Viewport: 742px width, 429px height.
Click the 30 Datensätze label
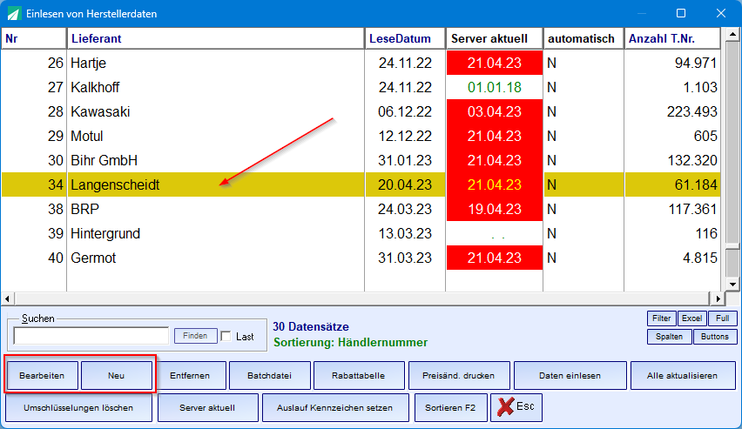[x=311, y=326]
